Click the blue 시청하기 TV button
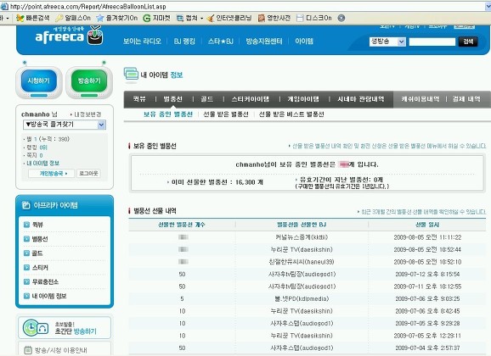The width and height of the screenshot is (491, 356). (x=39, y=82)
